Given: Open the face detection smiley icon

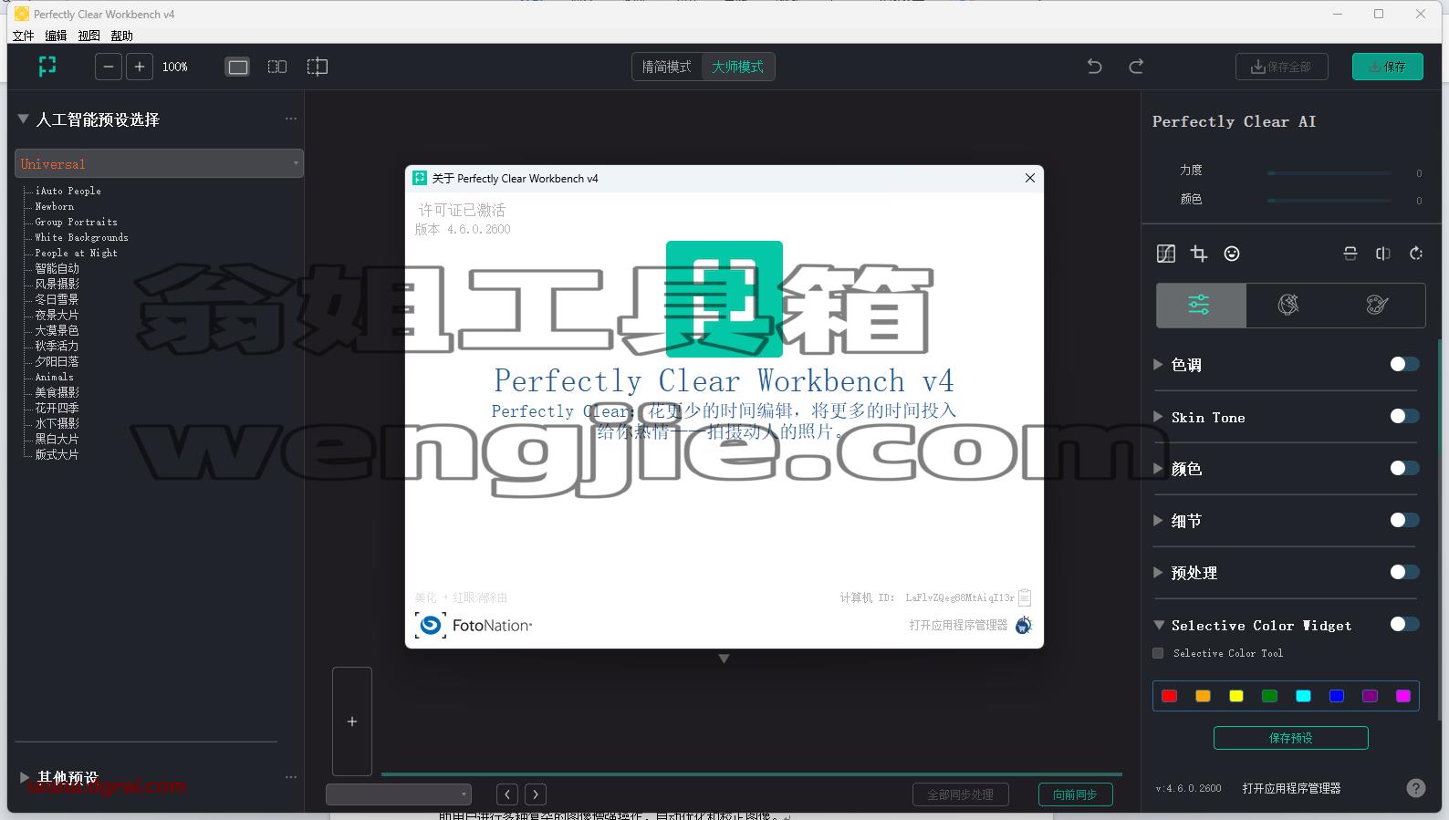Looking at the screenshot, I should 1232,254.
